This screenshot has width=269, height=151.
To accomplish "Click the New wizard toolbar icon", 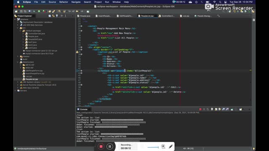I will [x=16, y=11].
